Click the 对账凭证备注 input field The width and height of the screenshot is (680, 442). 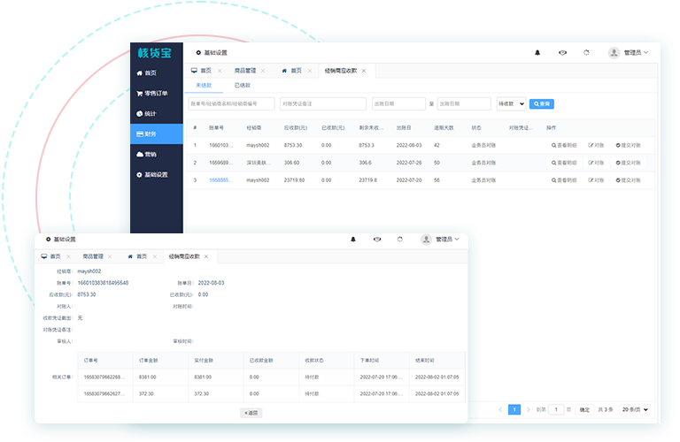coord(322,103)
